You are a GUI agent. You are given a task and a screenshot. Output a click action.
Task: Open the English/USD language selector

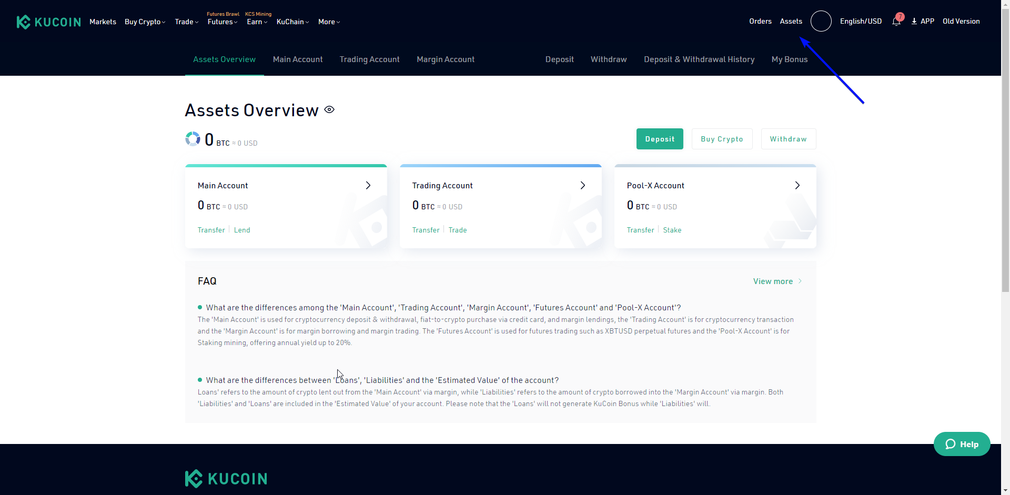click(861, 22)
